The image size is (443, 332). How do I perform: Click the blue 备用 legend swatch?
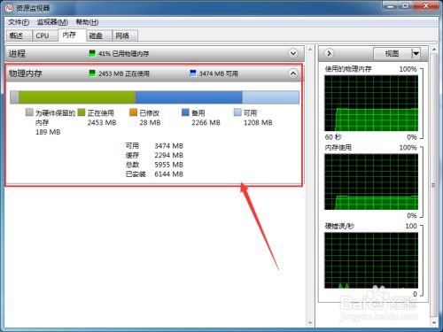(x=185, y=112)
